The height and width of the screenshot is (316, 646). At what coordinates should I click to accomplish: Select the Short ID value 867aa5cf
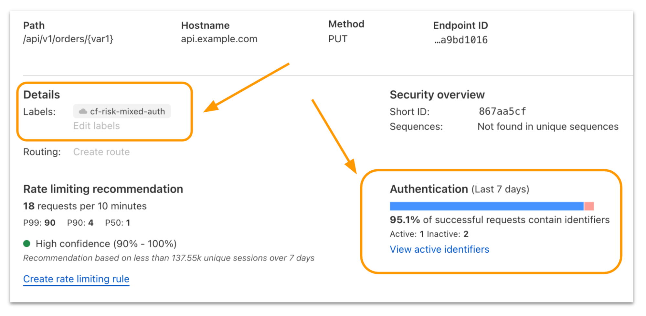(502, 111)
